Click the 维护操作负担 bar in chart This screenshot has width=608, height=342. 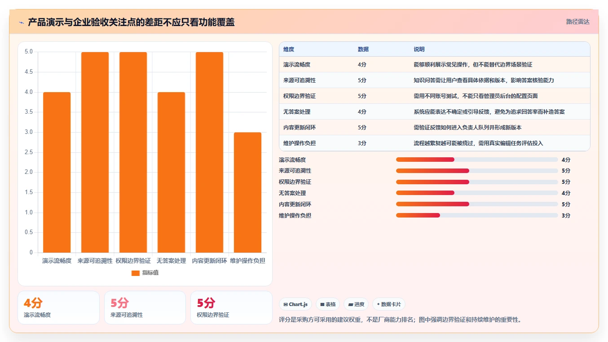[247, 192]
